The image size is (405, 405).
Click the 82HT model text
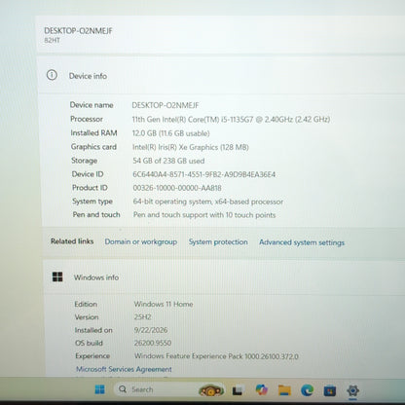(x=52, y=40)
